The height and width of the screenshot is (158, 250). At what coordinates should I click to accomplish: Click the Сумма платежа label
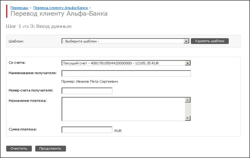tap(22, 129)
